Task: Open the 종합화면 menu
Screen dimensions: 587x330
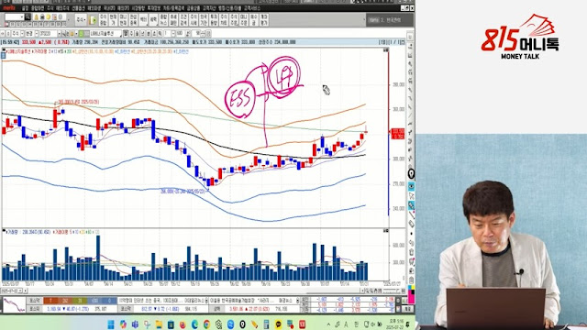Action: [x=38, y=8]
